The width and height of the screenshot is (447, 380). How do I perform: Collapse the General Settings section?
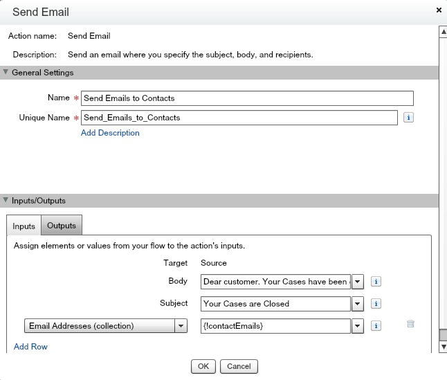click(x=6, y=72)
